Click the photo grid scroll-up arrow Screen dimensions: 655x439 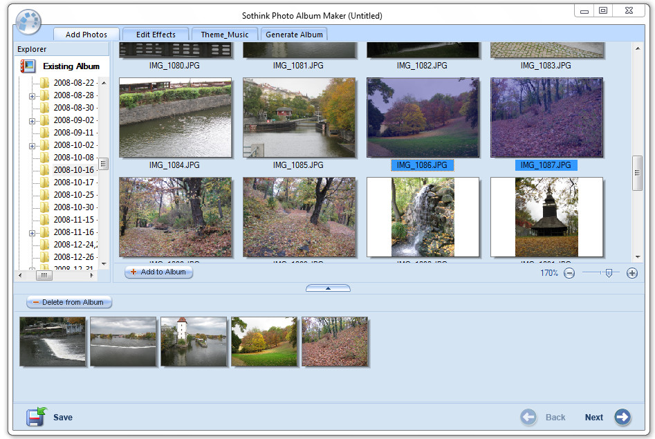click(638, 48)
